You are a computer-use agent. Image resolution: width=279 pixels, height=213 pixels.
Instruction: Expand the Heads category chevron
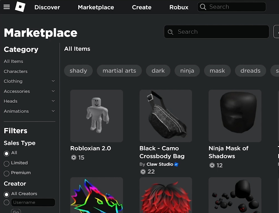coord(53,101)
